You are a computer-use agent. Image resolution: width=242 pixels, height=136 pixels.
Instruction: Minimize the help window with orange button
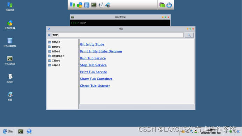pyautogui.click(x=187, y=29)
